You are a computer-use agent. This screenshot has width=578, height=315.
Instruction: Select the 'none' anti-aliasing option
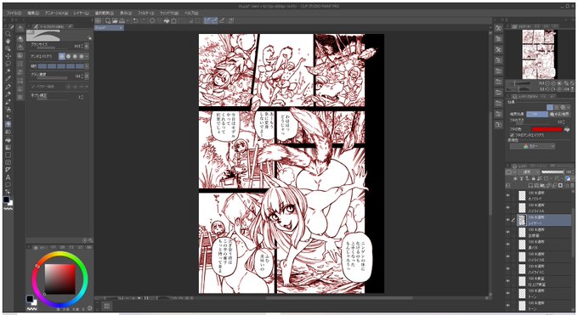tap(61, 56)
